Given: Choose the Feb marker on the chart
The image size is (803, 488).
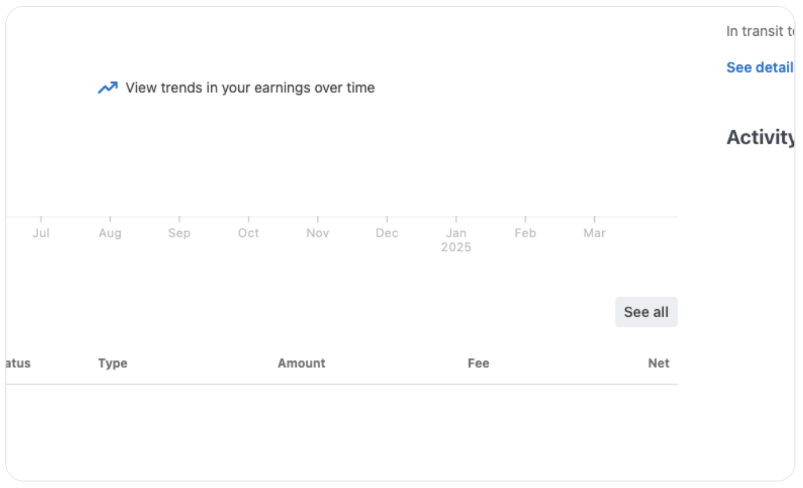Looking at the screenshot, I should 526,233.
